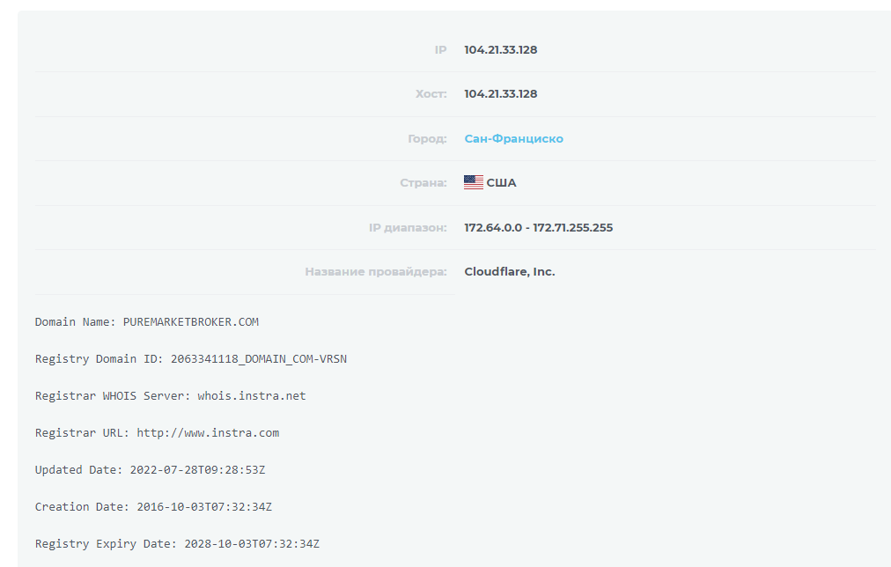Select the Registry Domain ID line
The image size is (891, 567).
(191, 359)
